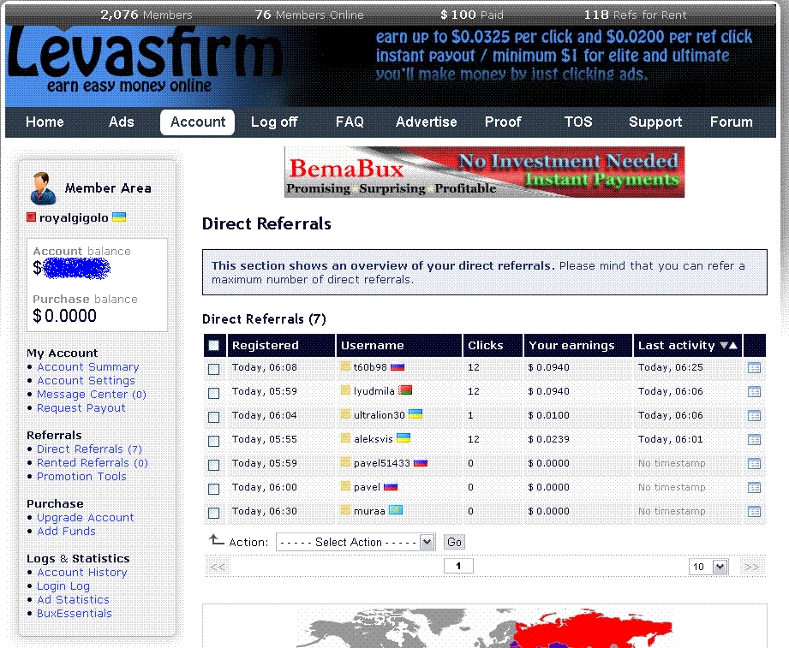The image size is (789, 648).
Task: Open the Select Action dropdown
Action: click(x=356, y=542)
